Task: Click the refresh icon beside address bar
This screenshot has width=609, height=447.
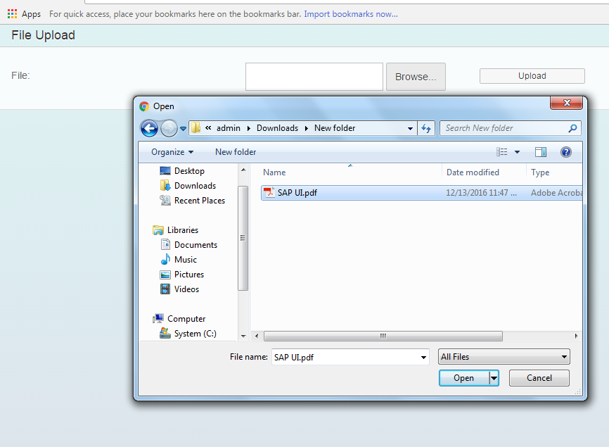Action: 426,128
